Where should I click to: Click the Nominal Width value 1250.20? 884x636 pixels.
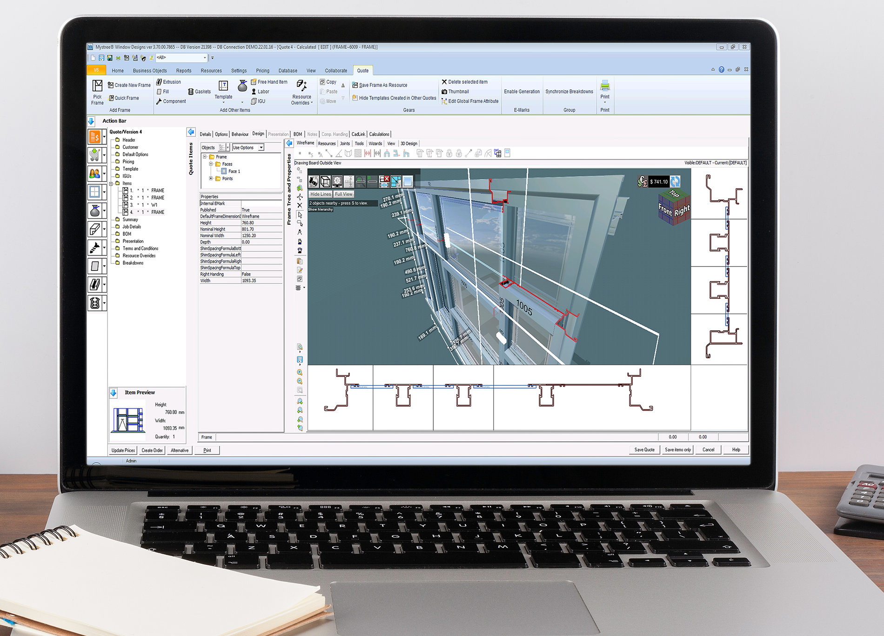point(261,236)
